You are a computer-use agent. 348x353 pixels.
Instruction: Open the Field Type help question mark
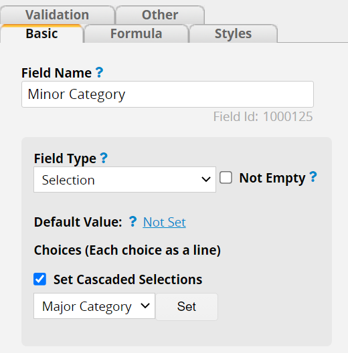(x=104, y=158)
